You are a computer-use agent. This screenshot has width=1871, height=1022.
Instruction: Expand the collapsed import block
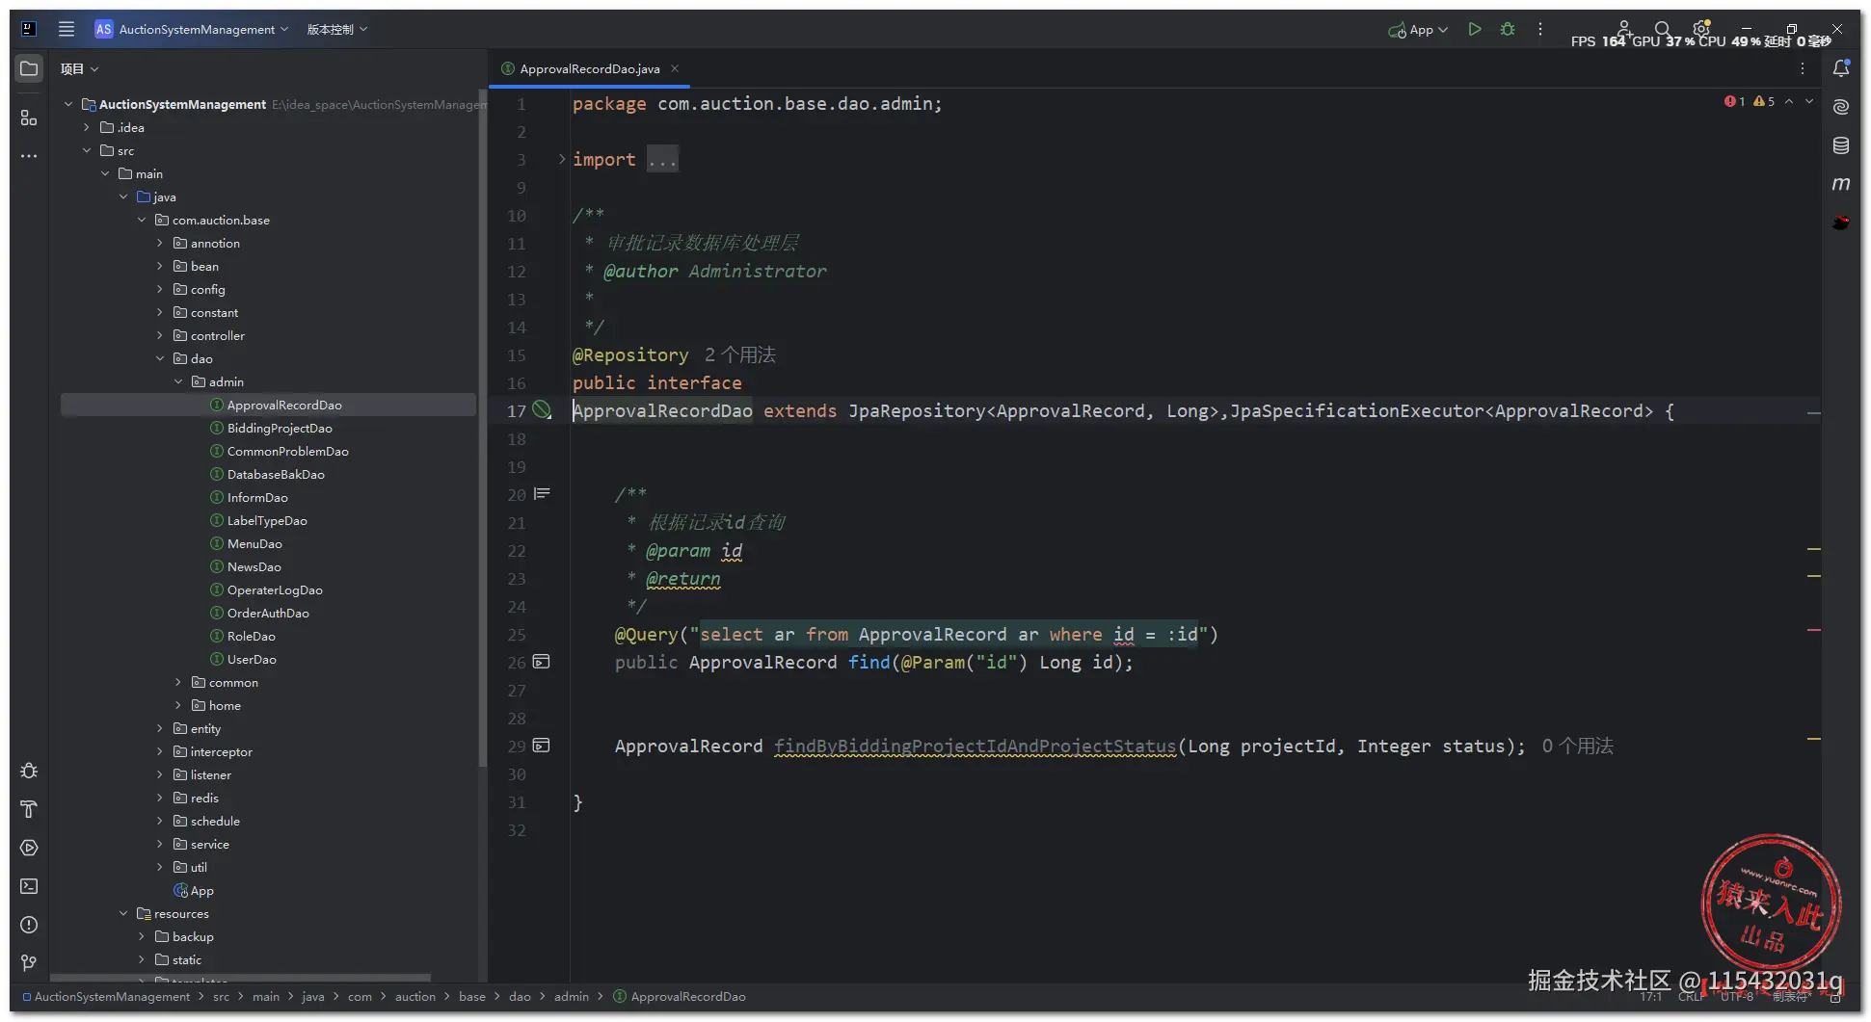(561, 159)
